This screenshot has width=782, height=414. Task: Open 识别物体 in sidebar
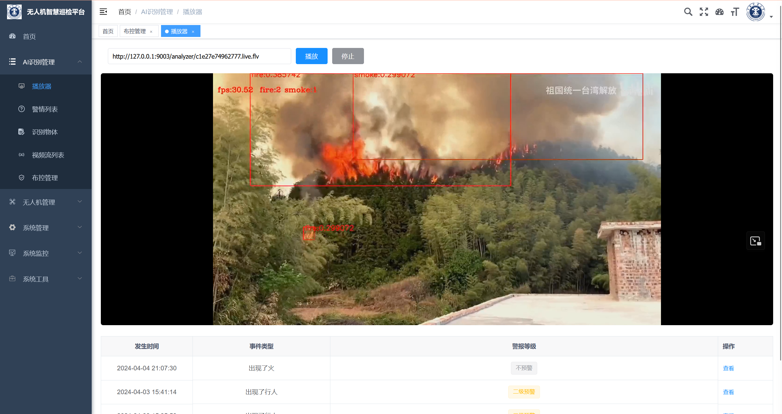coord(45,132)
